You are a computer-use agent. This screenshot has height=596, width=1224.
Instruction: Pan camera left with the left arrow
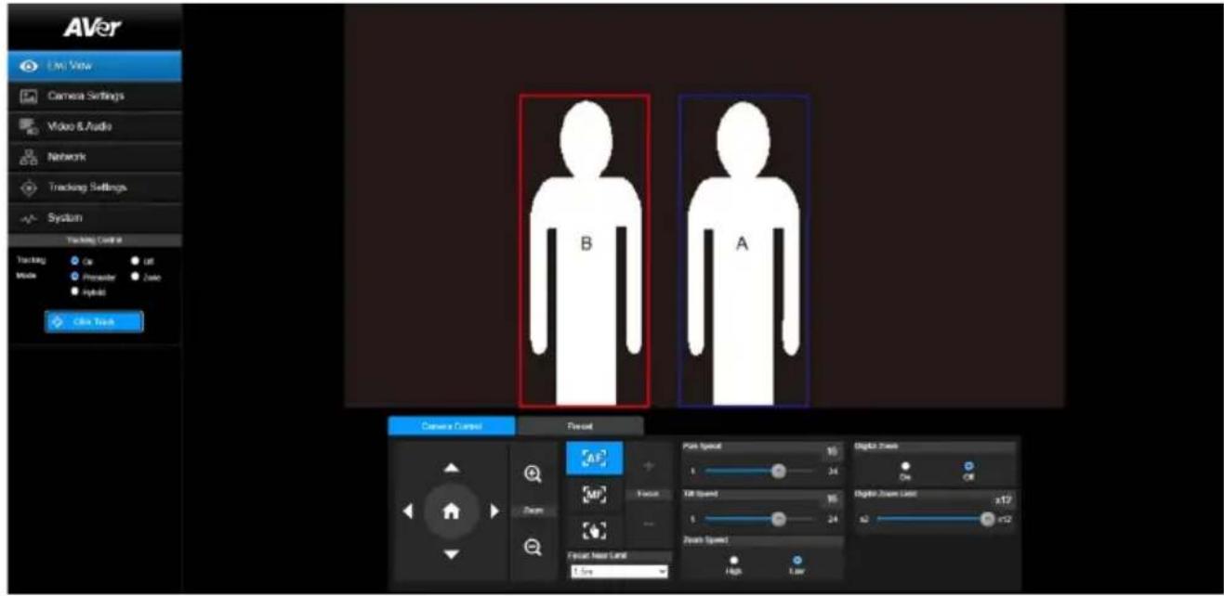click(x=409, y=510)
